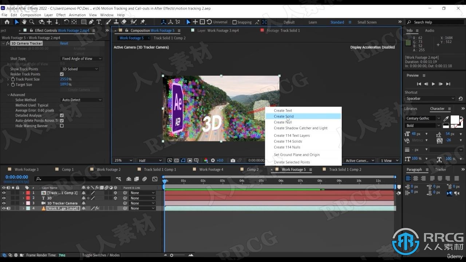Select the Eraser tool
Screen dimensions: 466x262
coord(124,22)
